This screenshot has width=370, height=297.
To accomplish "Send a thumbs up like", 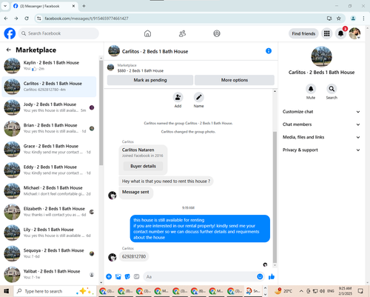I will (272, 276).
